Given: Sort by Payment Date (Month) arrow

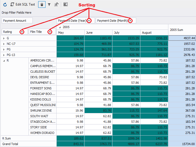Looking at the screenshot, I should coord(130,21).
